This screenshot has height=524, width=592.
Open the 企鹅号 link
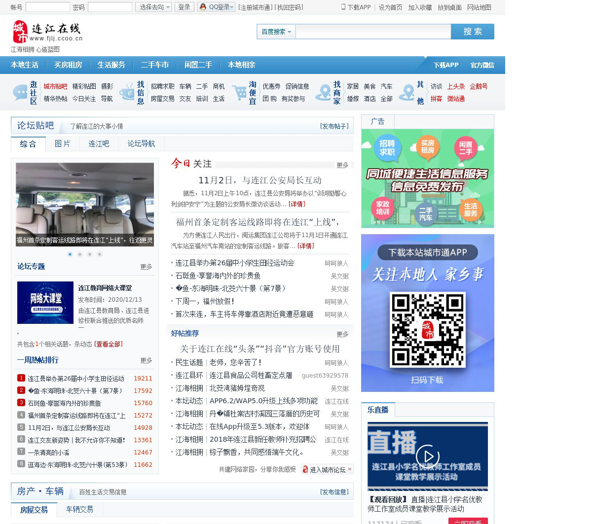click(479, 86)
